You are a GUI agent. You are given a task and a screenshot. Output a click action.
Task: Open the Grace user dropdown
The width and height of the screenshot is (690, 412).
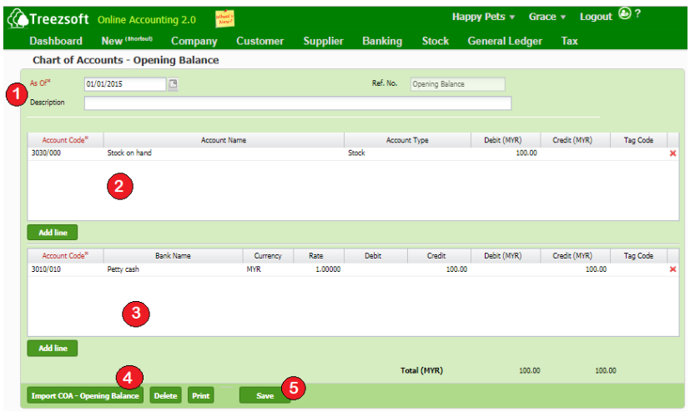[x=547, y=17]
